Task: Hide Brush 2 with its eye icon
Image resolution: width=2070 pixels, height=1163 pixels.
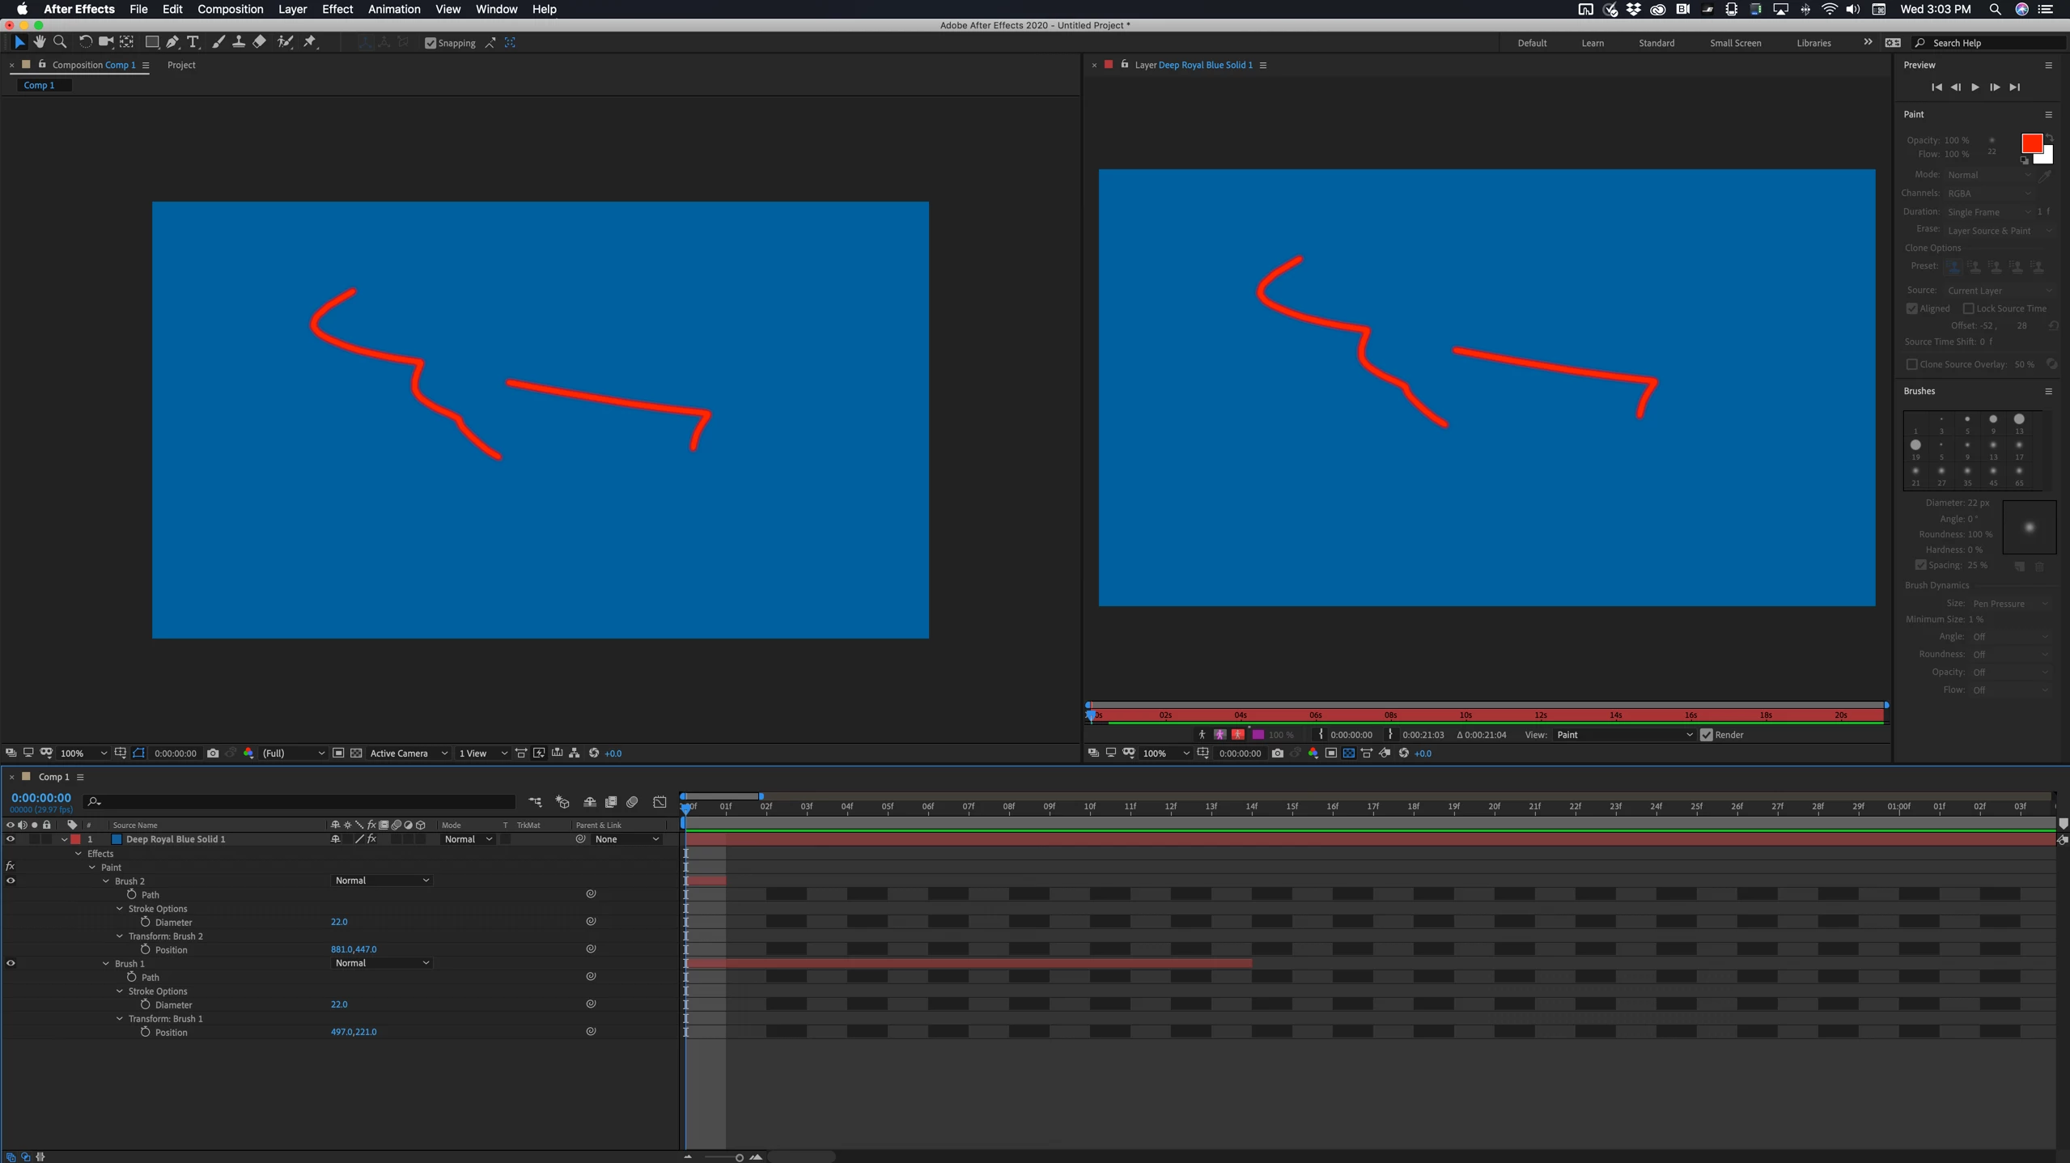Action: 11,881
